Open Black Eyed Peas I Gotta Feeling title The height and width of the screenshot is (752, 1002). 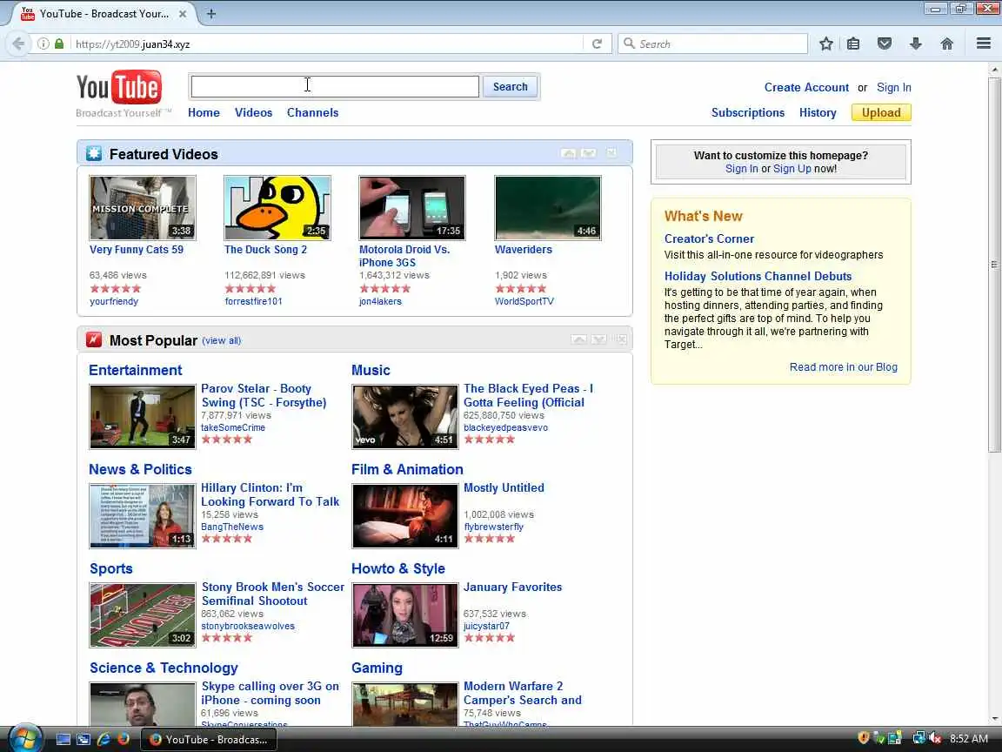(529, 395)
